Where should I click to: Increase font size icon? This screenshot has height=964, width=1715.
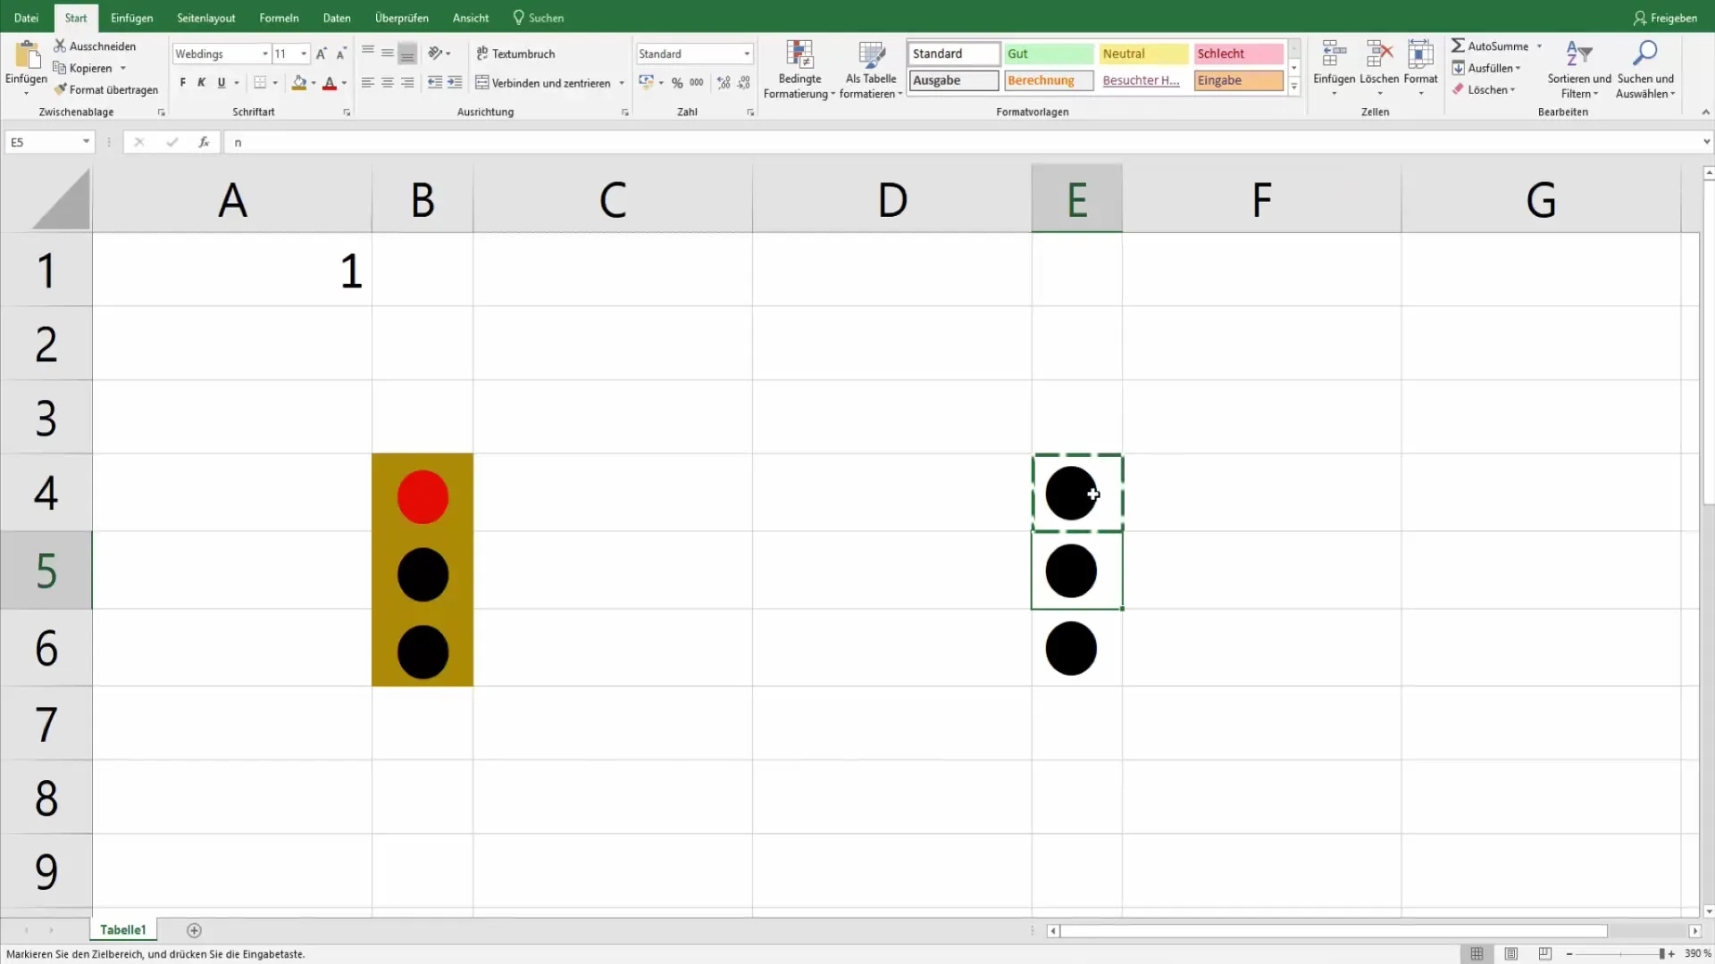tap(322, 54)
